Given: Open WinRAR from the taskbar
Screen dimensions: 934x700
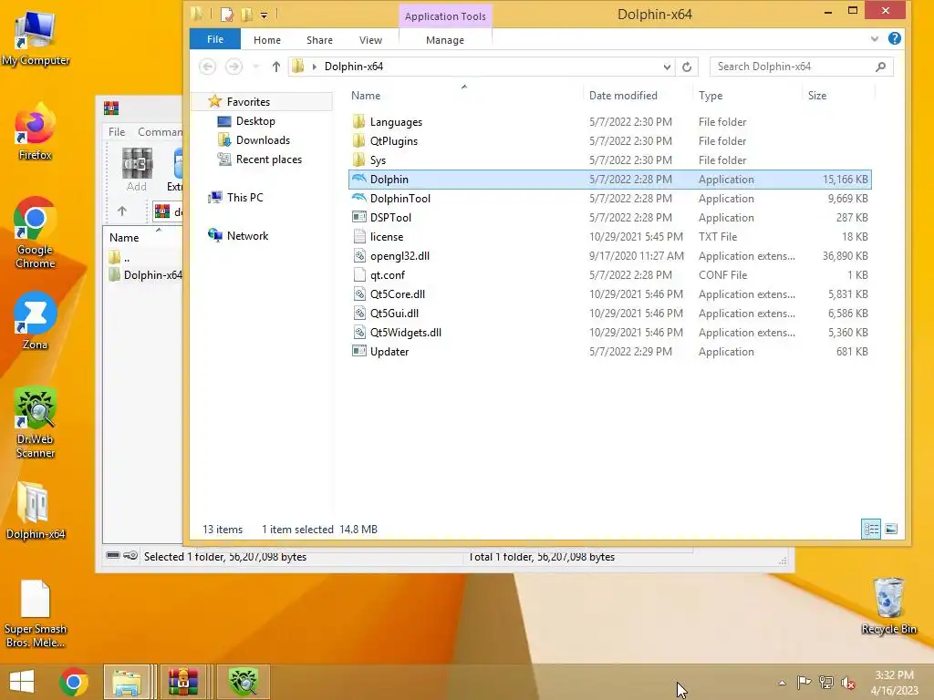Looking at the screenshot, I should [182, 682].
